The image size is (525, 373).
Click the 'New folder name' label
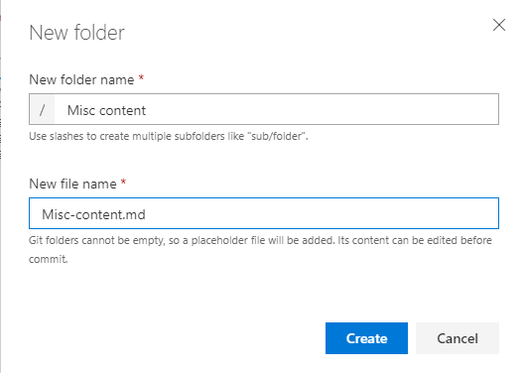point(81,79)
